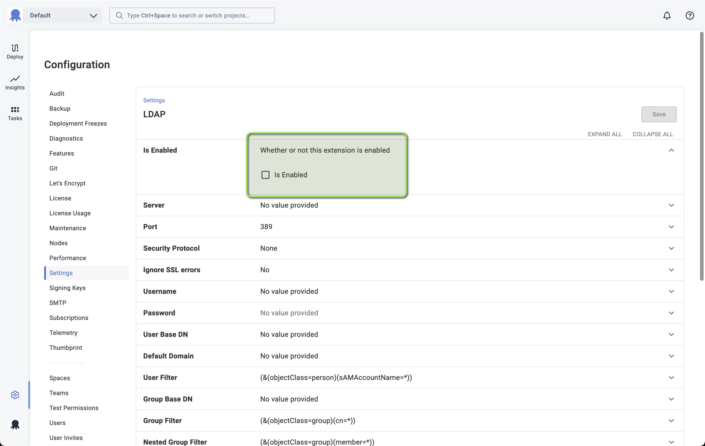Expand the Server setting row
This screenshot has width=705, height=446.
(x=671, y=205)
